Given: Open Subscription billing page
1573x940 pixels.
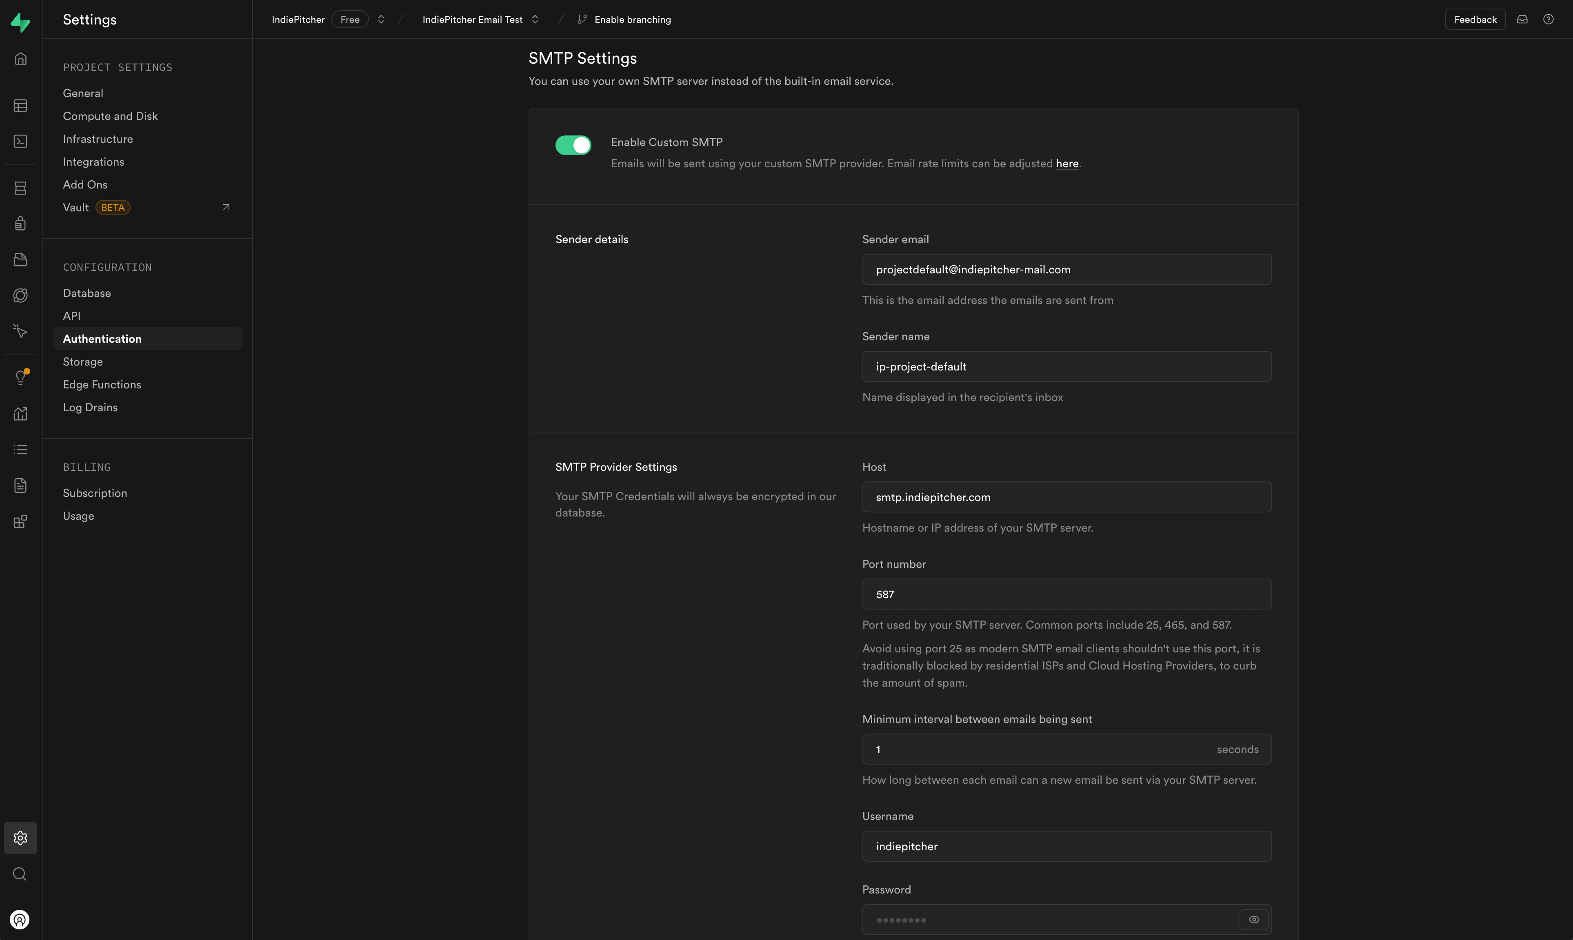Looking at the screenshot, I should (95, 493).
